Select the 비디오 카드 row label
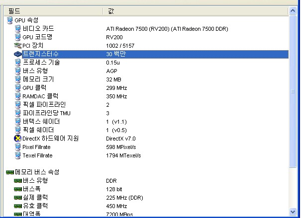Screen dimensions: 301x218 pos(38,29)
